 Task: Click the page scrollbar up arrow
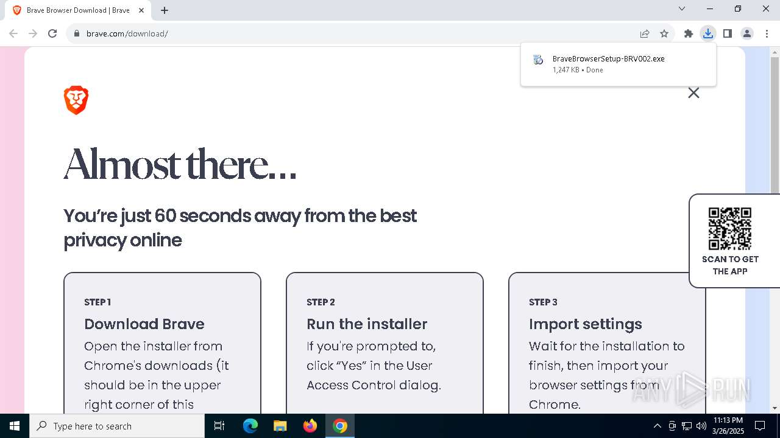click(775, 51)
